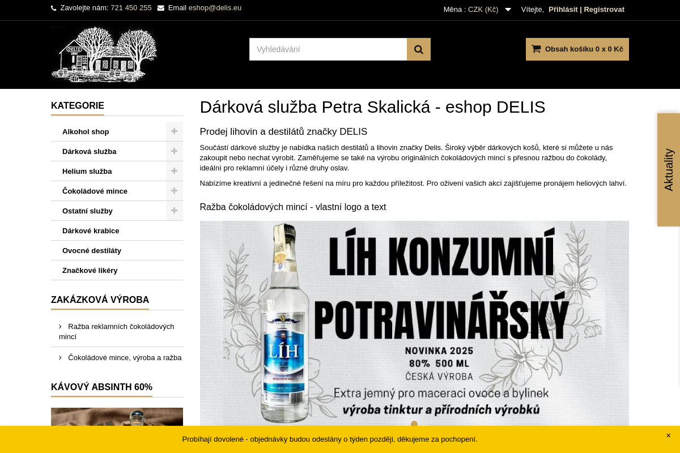The image size is (680, 453).
Task: Click the ZAKÁZKOVÁ VÝROBA heading
Action: 100,300
